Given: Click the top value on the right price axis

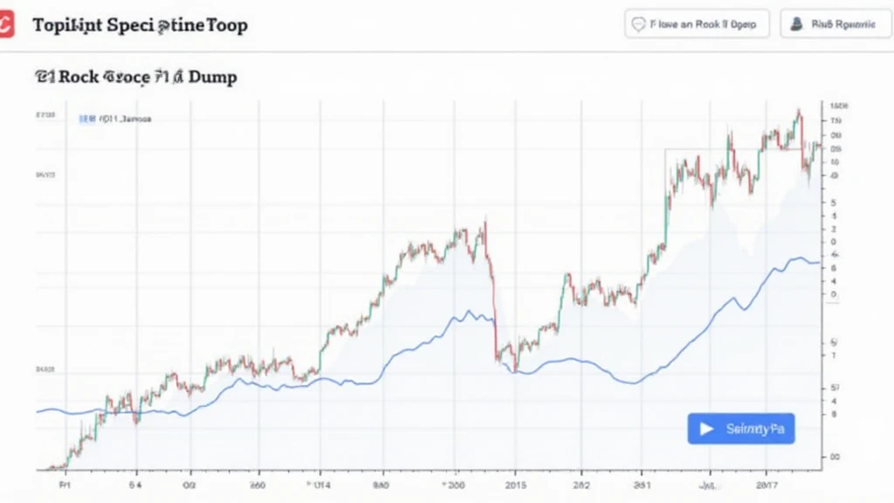Looking at the screenshot, I should click(839, 106).
